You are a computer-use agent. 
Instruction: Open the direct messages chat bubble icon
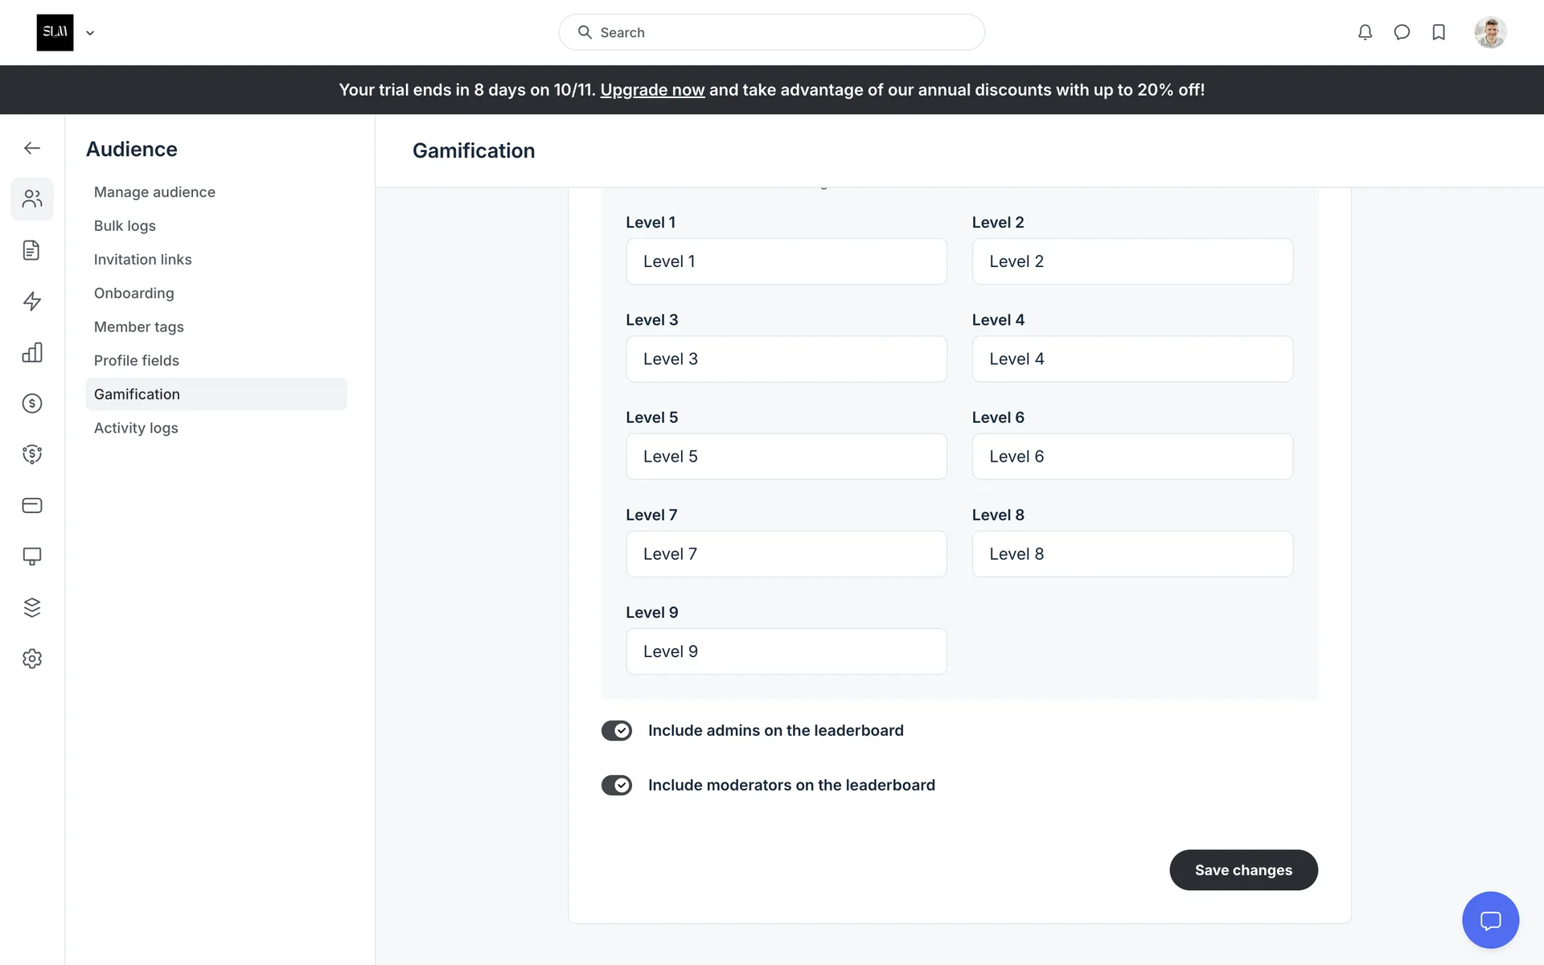pos(1402,32)
